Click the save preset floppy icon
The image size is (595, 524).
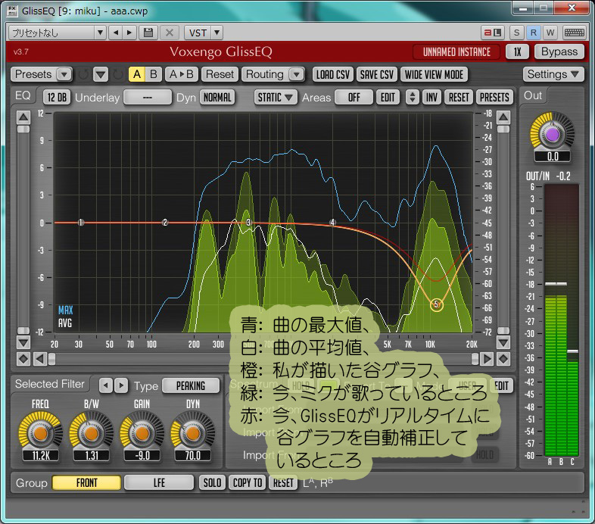pos(148,33)
